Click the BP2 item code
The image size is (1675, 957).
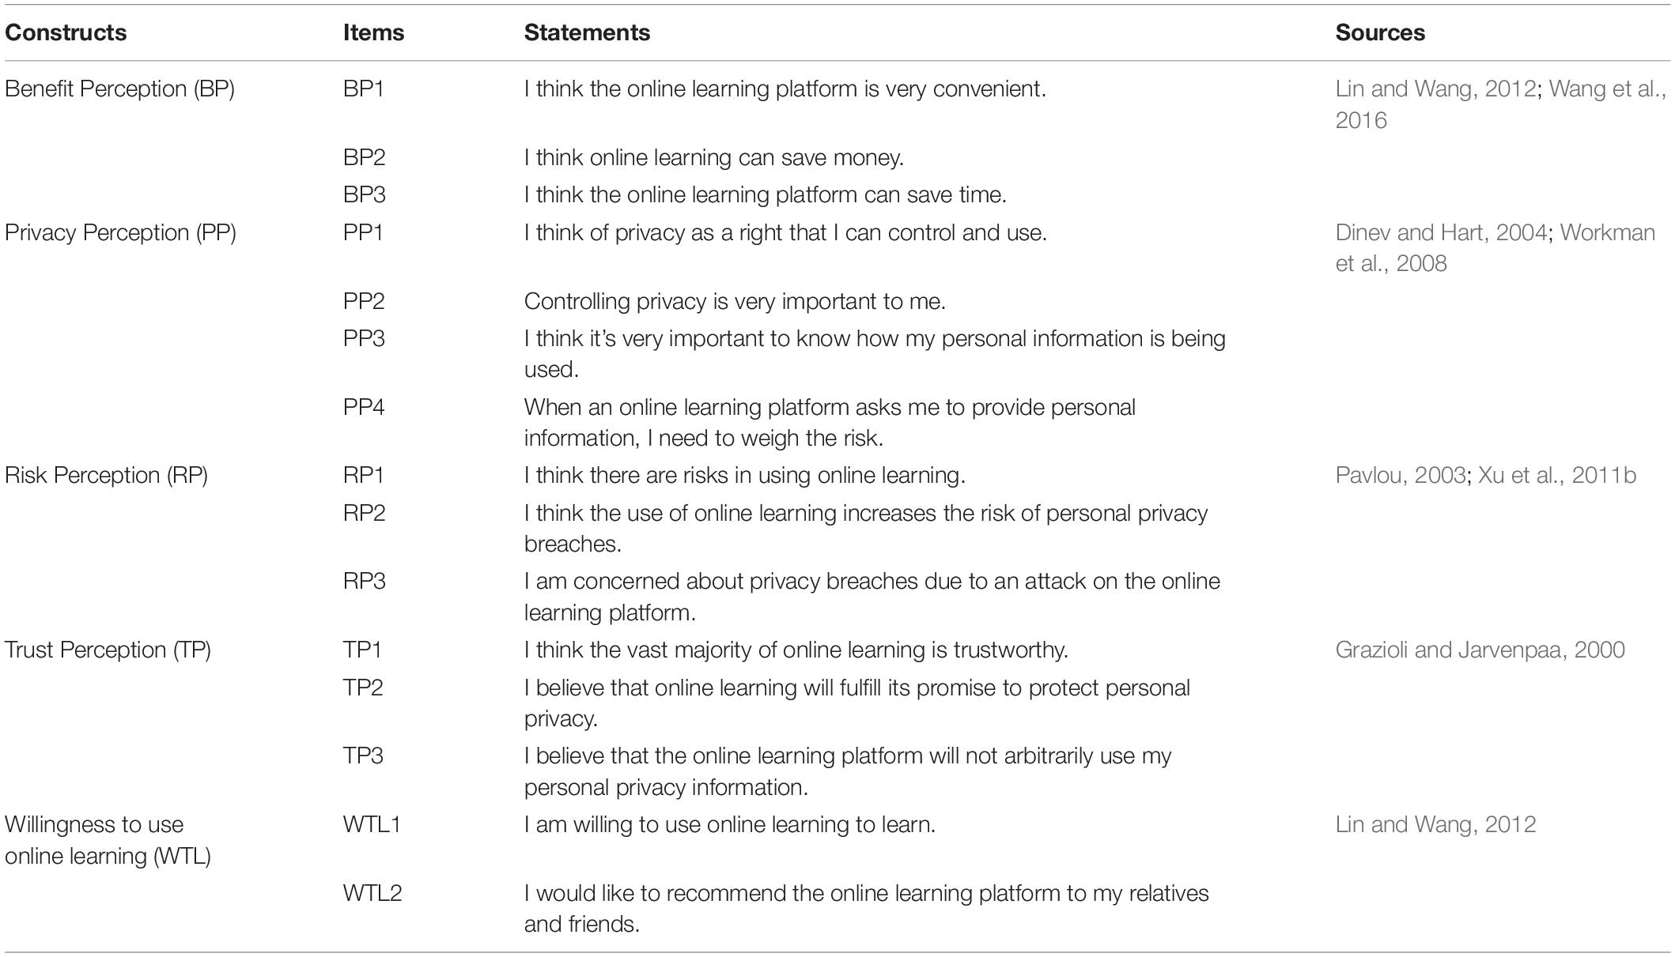pyautogui.click(x=364, y=157)
